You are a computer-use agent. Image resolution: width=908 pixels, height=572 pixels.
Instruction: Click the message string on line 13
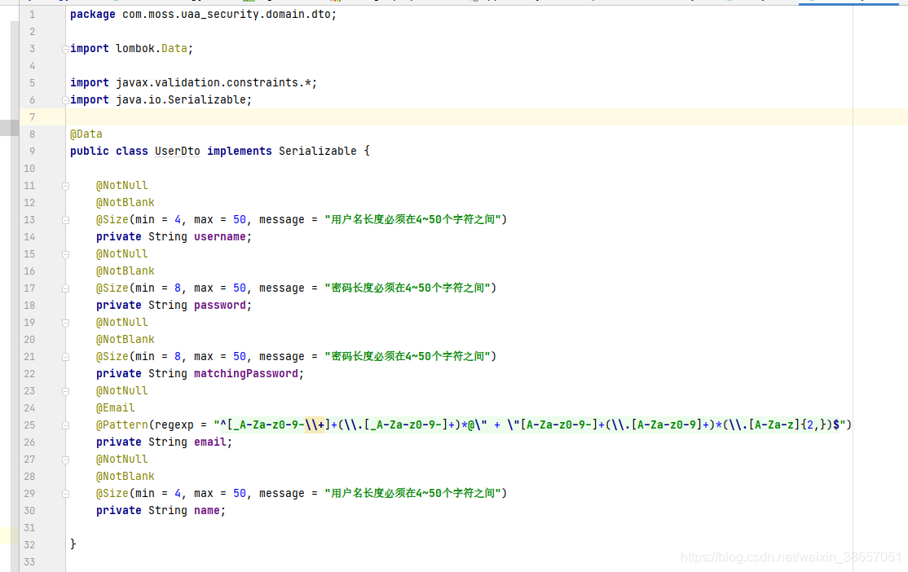point(412,219)
